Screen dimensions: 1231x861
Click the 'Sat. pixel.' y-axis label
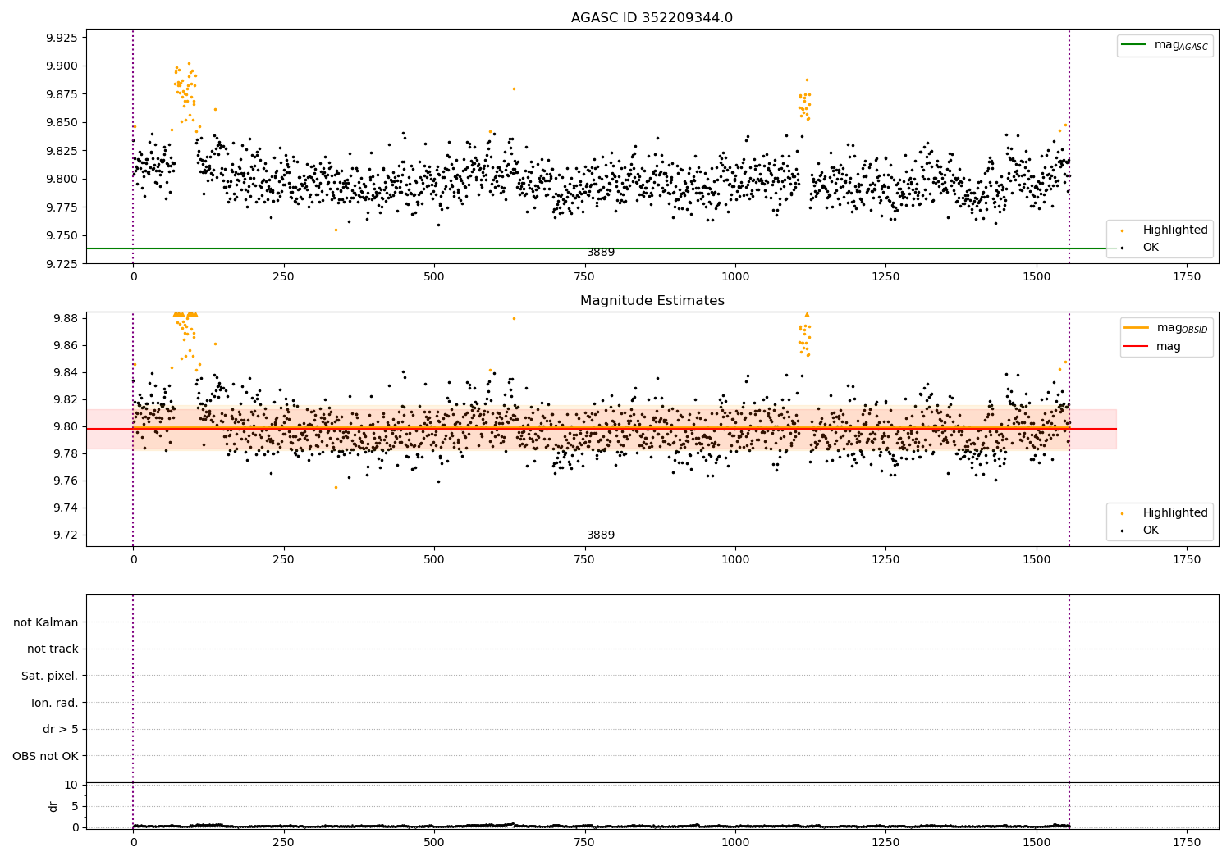(x=50, y=676)
